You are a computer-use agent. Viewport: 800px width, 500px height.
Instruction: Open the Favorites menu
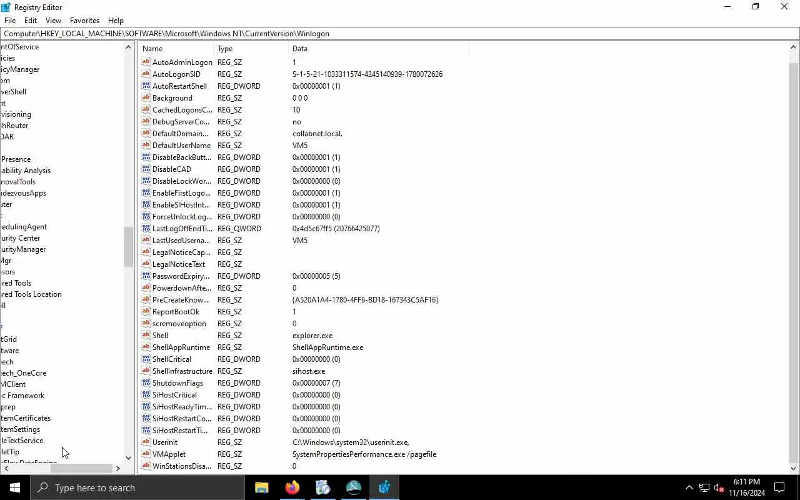(84, 20)
